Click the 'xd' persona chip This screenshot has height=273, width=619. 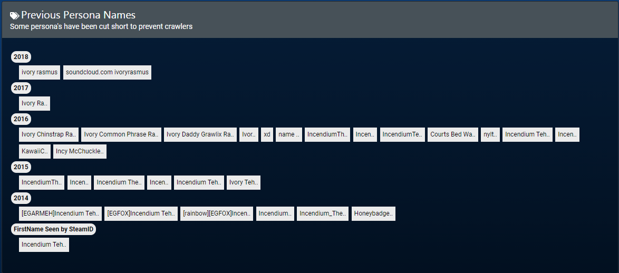(x=267, y=134)
